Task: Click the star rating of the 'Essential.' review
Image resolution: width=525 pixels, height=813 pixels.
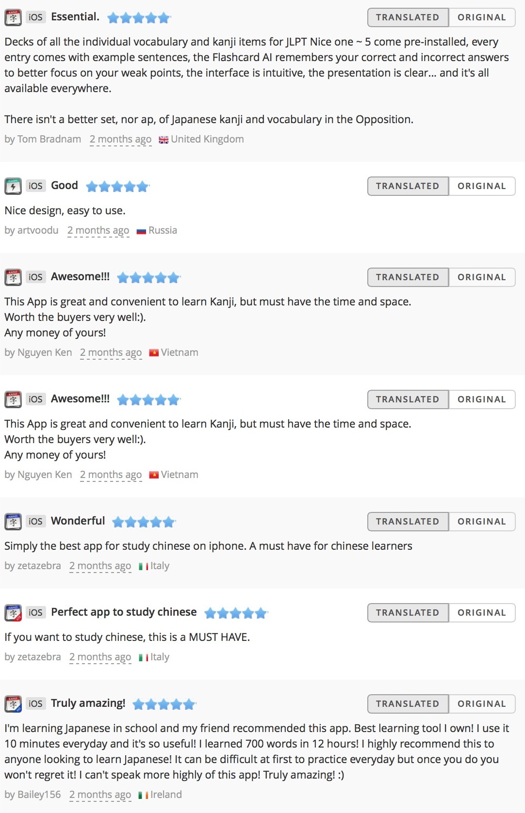Action: click(x=139, y=18)
